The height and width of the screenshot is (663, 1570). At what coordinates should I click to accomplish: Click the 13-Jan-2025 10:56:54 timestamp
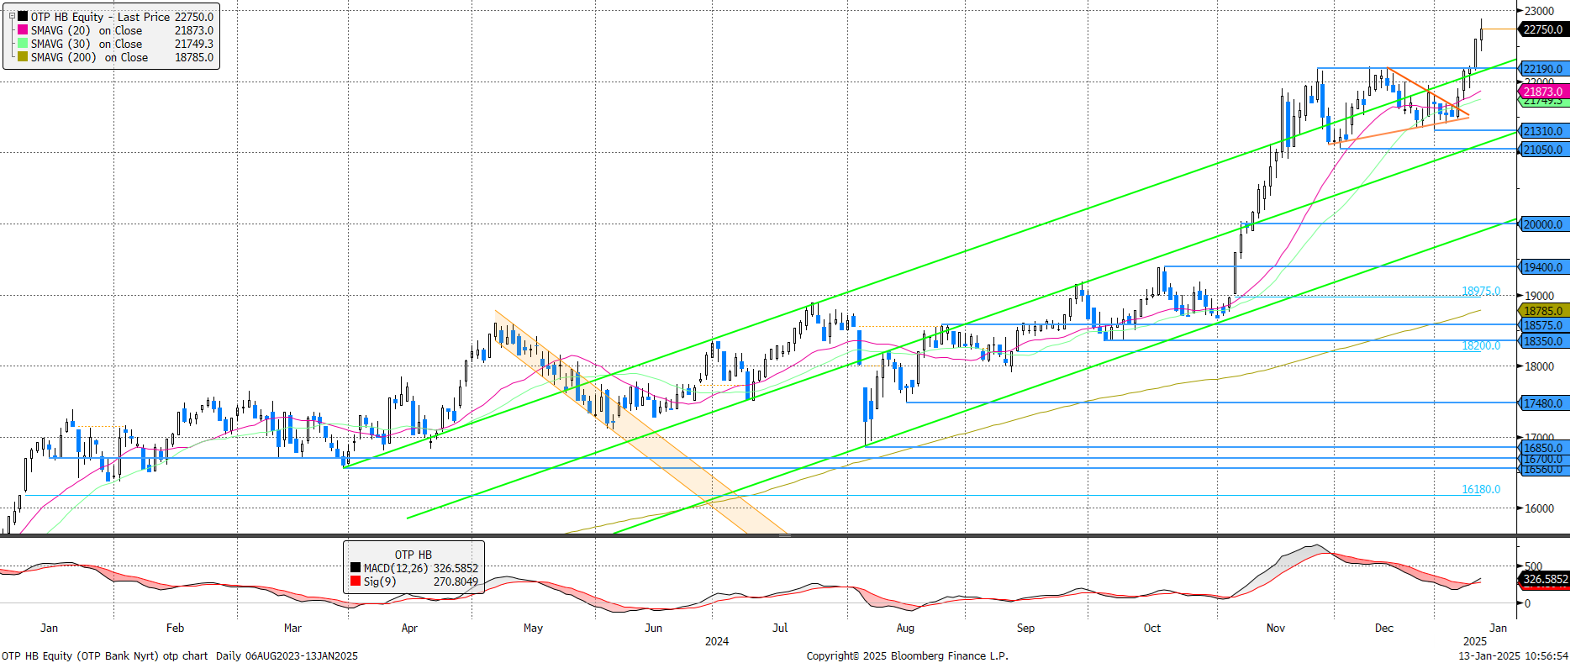pos(1513,655)
